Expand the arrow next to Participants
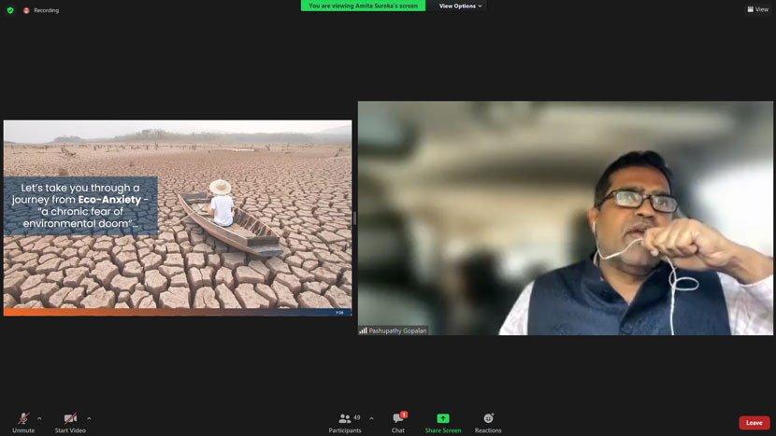The width and height of the screenshot is (776, 436). click(372, 418)
